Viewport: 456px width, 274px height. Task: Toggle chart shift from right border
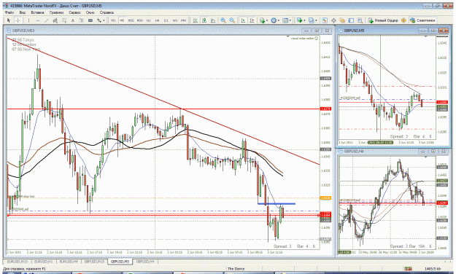pos(252,20)
